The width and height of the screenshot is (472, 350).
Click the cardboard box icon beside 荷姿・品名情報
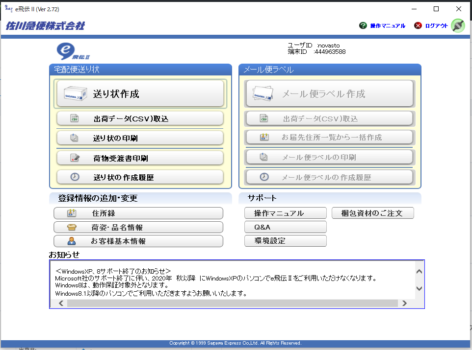(72, 228)
